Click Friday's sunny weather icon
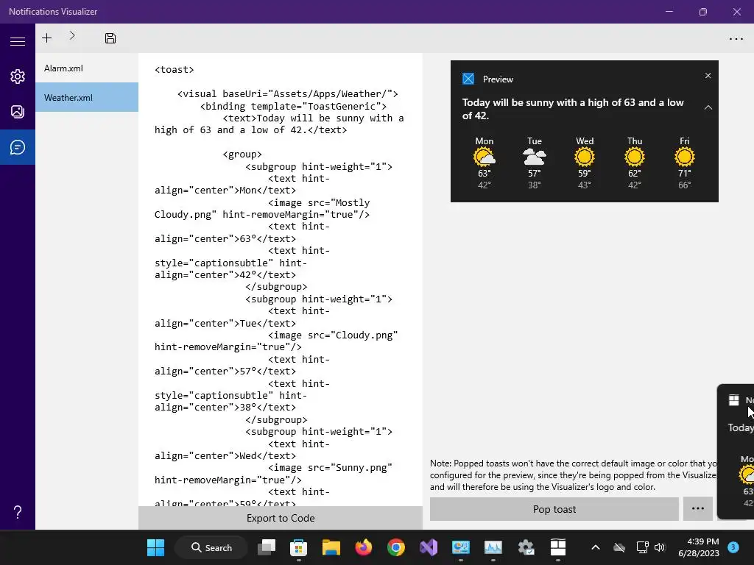The width and height of the screenshot is (754, 565). click(684, 157)
